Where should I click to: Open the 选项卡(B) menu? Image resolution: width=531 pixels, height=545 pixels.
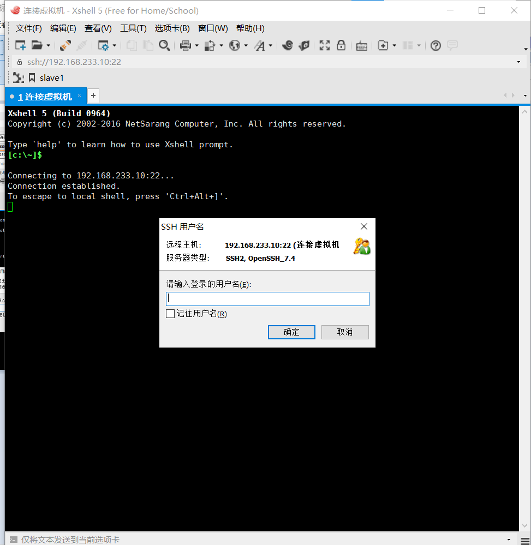(172, 28)
